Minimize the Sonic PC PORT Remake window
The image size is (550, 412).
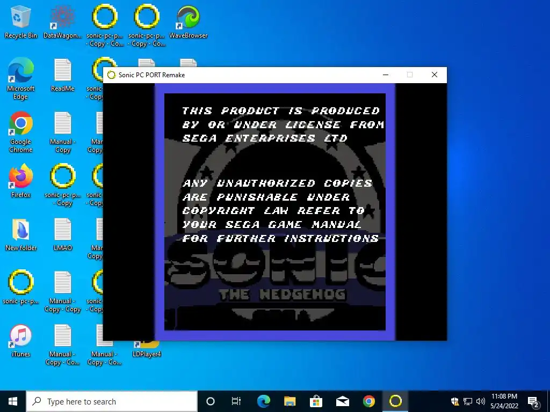coord(386,75)
